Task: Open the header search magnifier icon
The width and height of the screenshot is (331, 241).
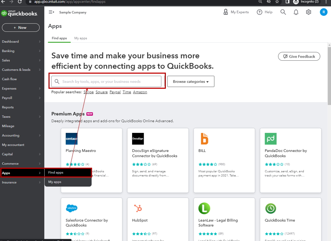Action: [x=283, y=12]
